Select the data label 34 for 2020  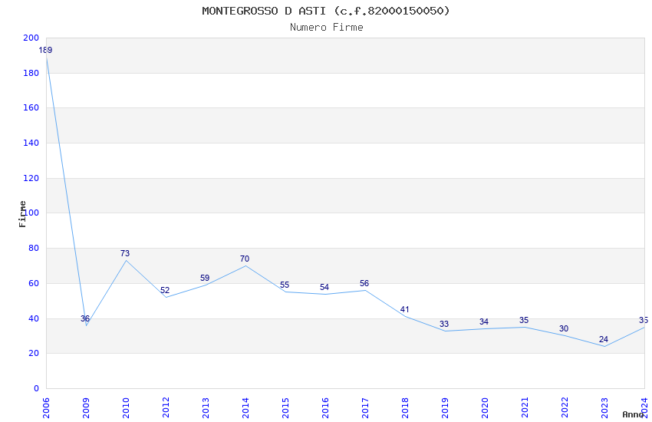click(483, 321)
